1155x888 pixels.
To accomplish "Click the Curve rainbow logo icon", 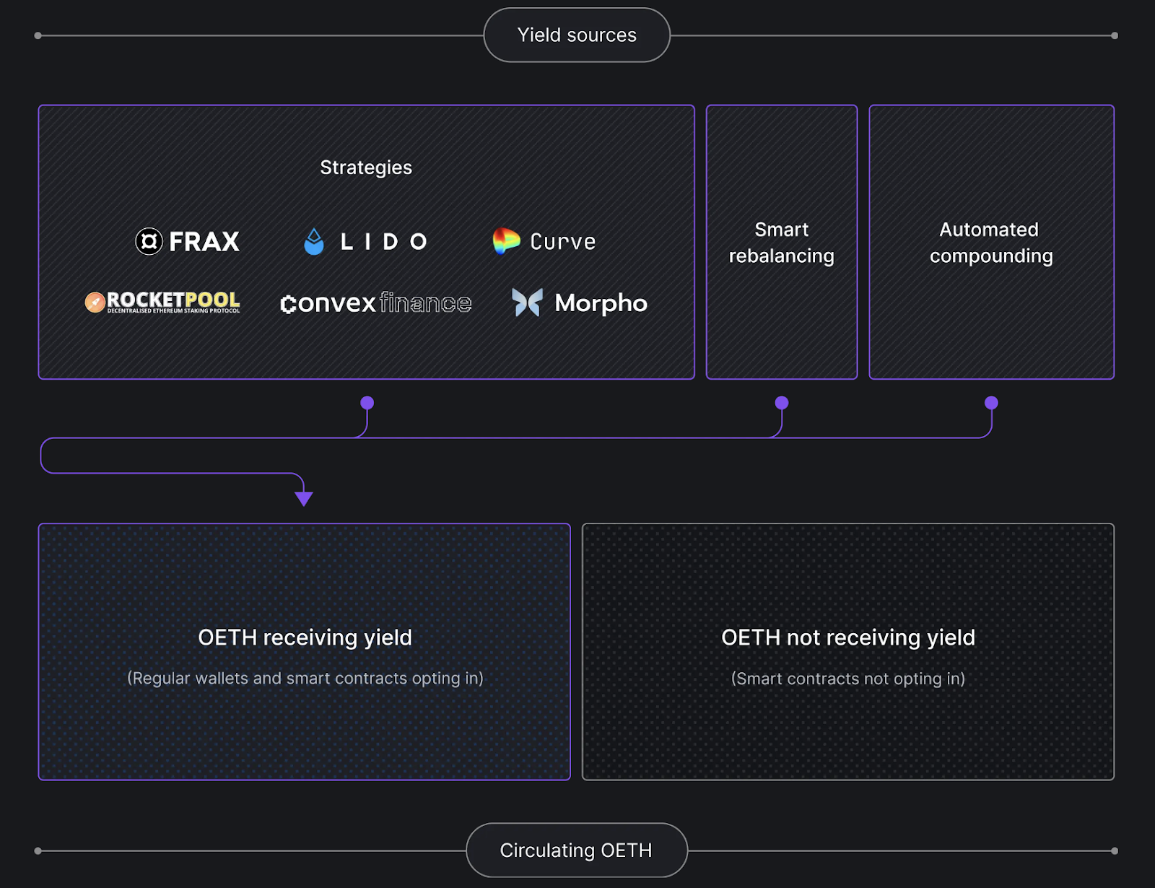I will click(x=506, y=241).
